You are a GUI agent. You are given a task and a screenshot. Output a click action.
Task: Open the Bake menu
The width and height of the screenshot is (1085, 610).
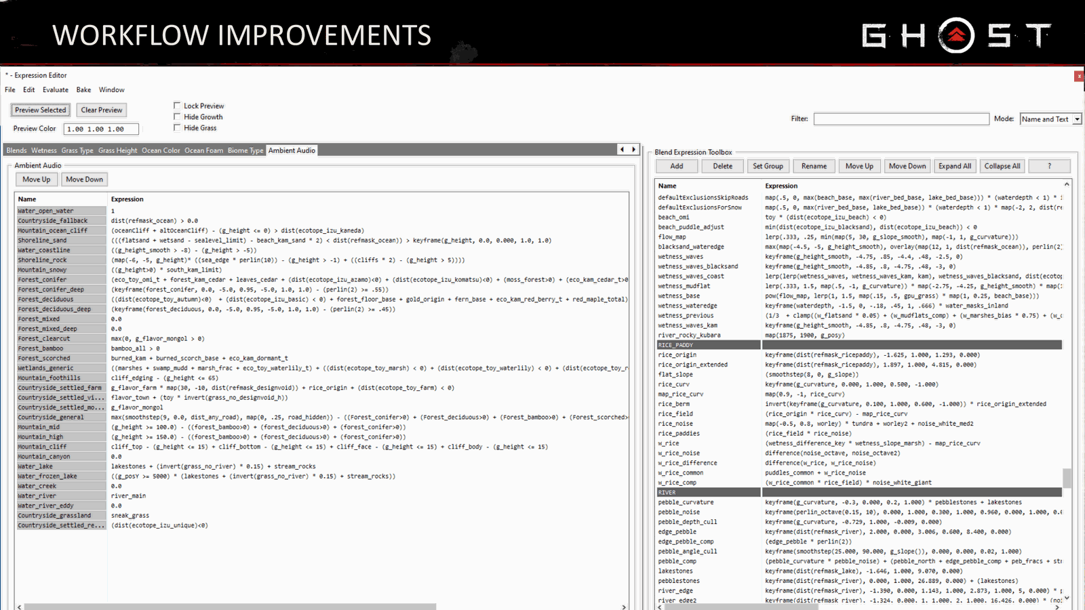[83, 89]
